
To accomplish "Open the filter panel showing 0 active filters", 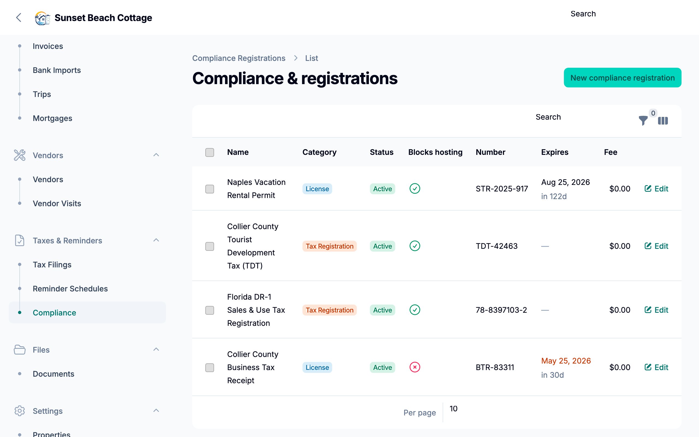I will [643, 121].
